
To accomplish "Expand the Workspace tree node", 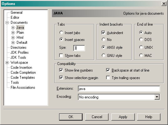I will 7,62.
